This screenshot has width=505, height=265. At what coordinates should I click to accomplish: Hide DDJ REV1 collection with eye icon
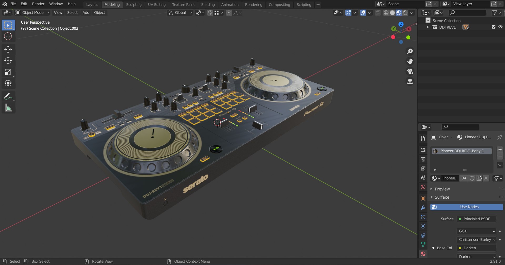click(500, 27)
